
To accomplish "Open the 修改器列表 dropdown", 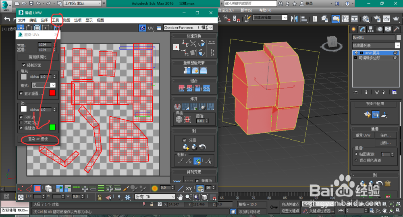I will coord(376,45).
